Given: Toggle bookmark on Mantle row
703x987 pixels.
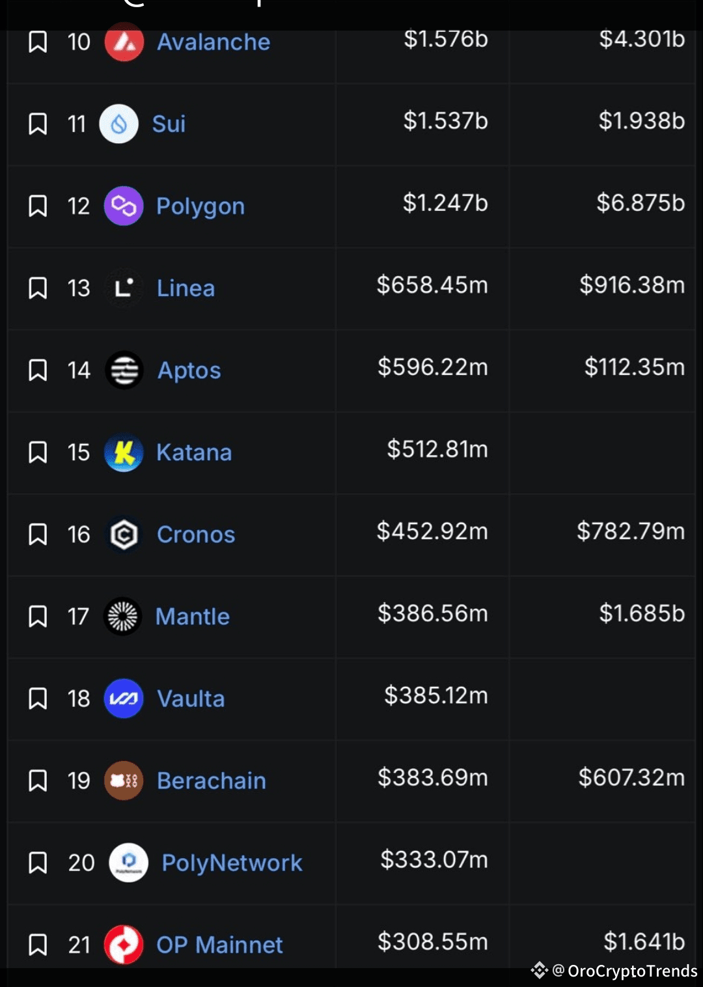Looking at the screenshot, I should click(x=38, y=616).
